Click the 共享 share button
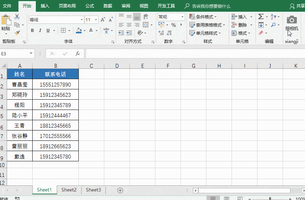The image size is (305, 200). [297, 6]
